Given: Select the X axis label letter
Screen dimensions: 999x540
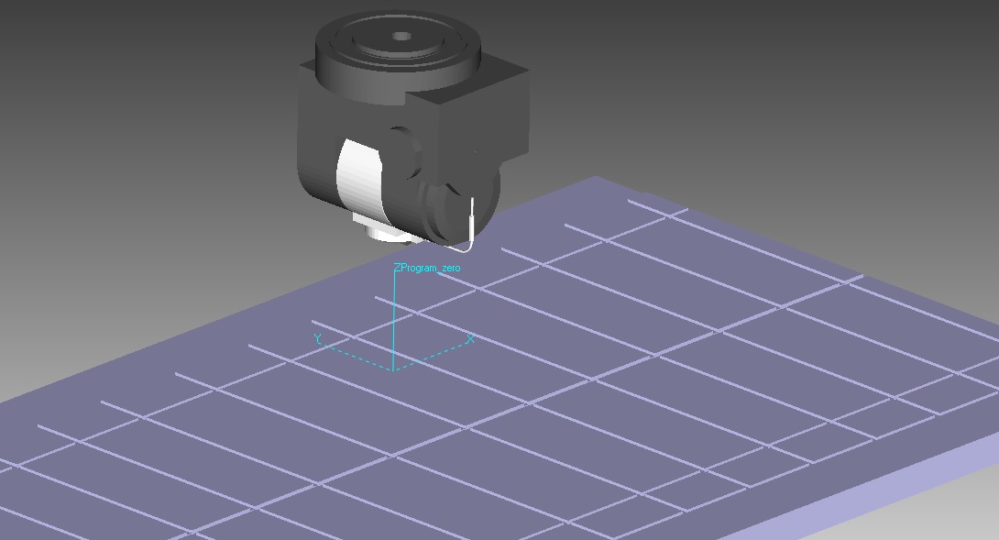Looking at the screenshot, I should coord(471,339).
